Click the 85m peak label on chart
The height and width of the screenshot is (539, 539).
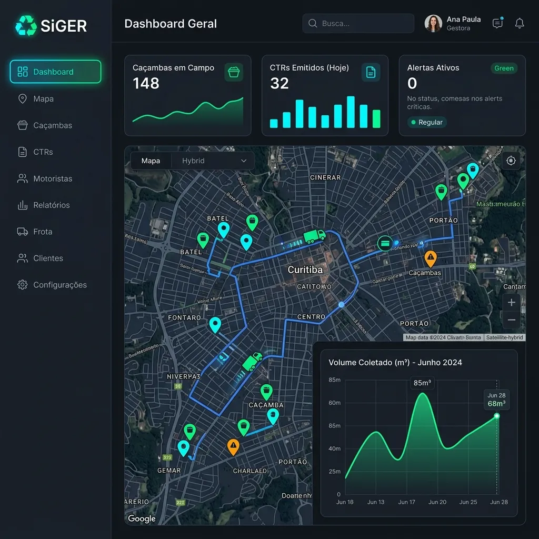pyautogui.click(x=422, y=383)
